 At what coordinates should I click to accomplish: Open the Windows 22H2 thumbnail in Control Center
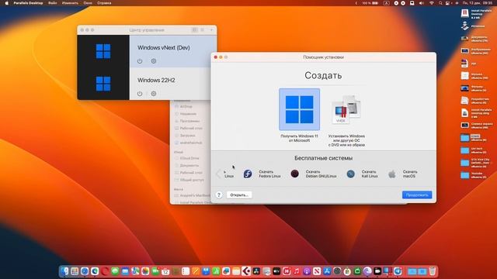[103, 84]
